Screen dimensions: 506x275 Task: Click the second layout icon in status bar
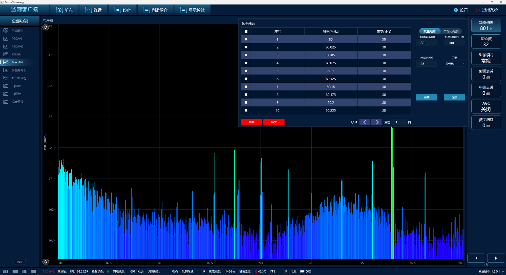click(15, 271)
